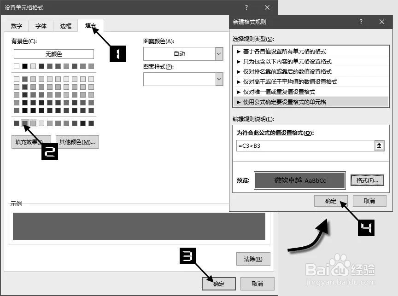This screenshot has width=398, height=296.
Task: Pick last swatch in standard colors row
Action: point(91,123)
